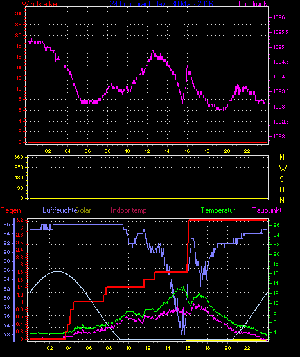Click the magenta Taupunkt legend label
Viewport: 300px width, 357px height.
267,210
